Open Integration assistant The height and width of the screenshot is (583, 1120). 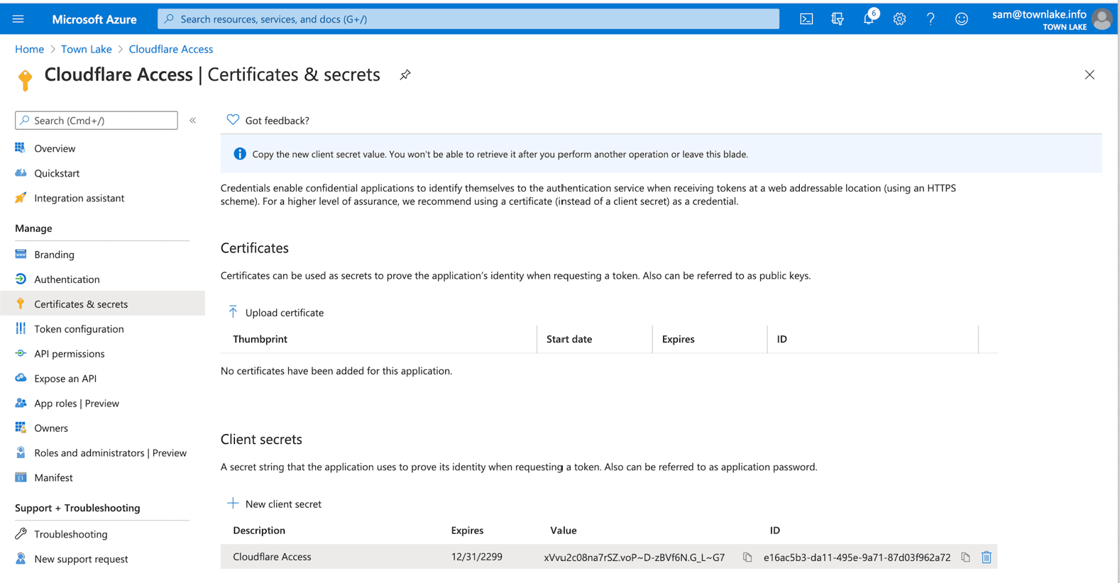pos(79,198)
